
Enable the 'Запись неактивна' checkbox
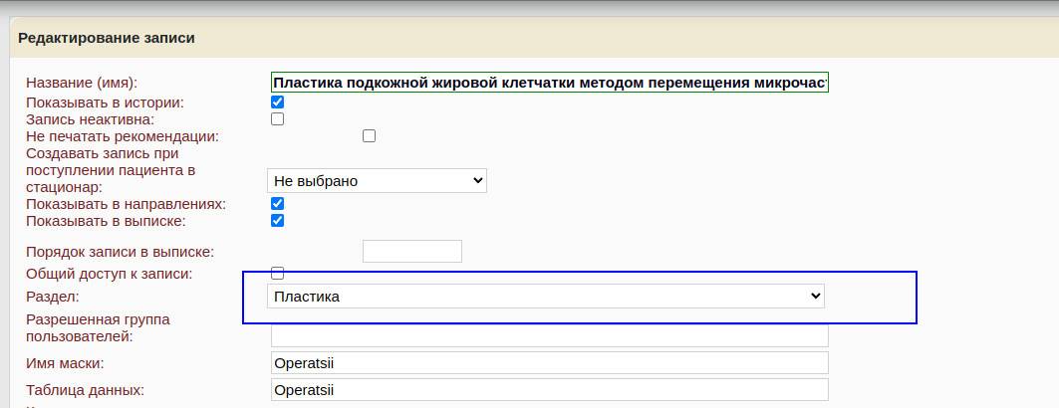point(278,119)
